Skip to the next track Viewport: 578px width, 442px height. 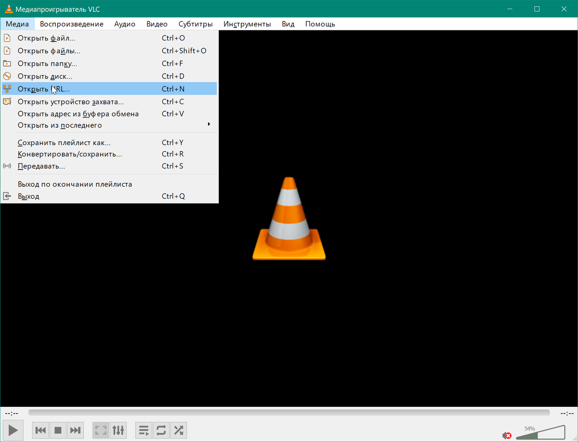click(75, 430)
